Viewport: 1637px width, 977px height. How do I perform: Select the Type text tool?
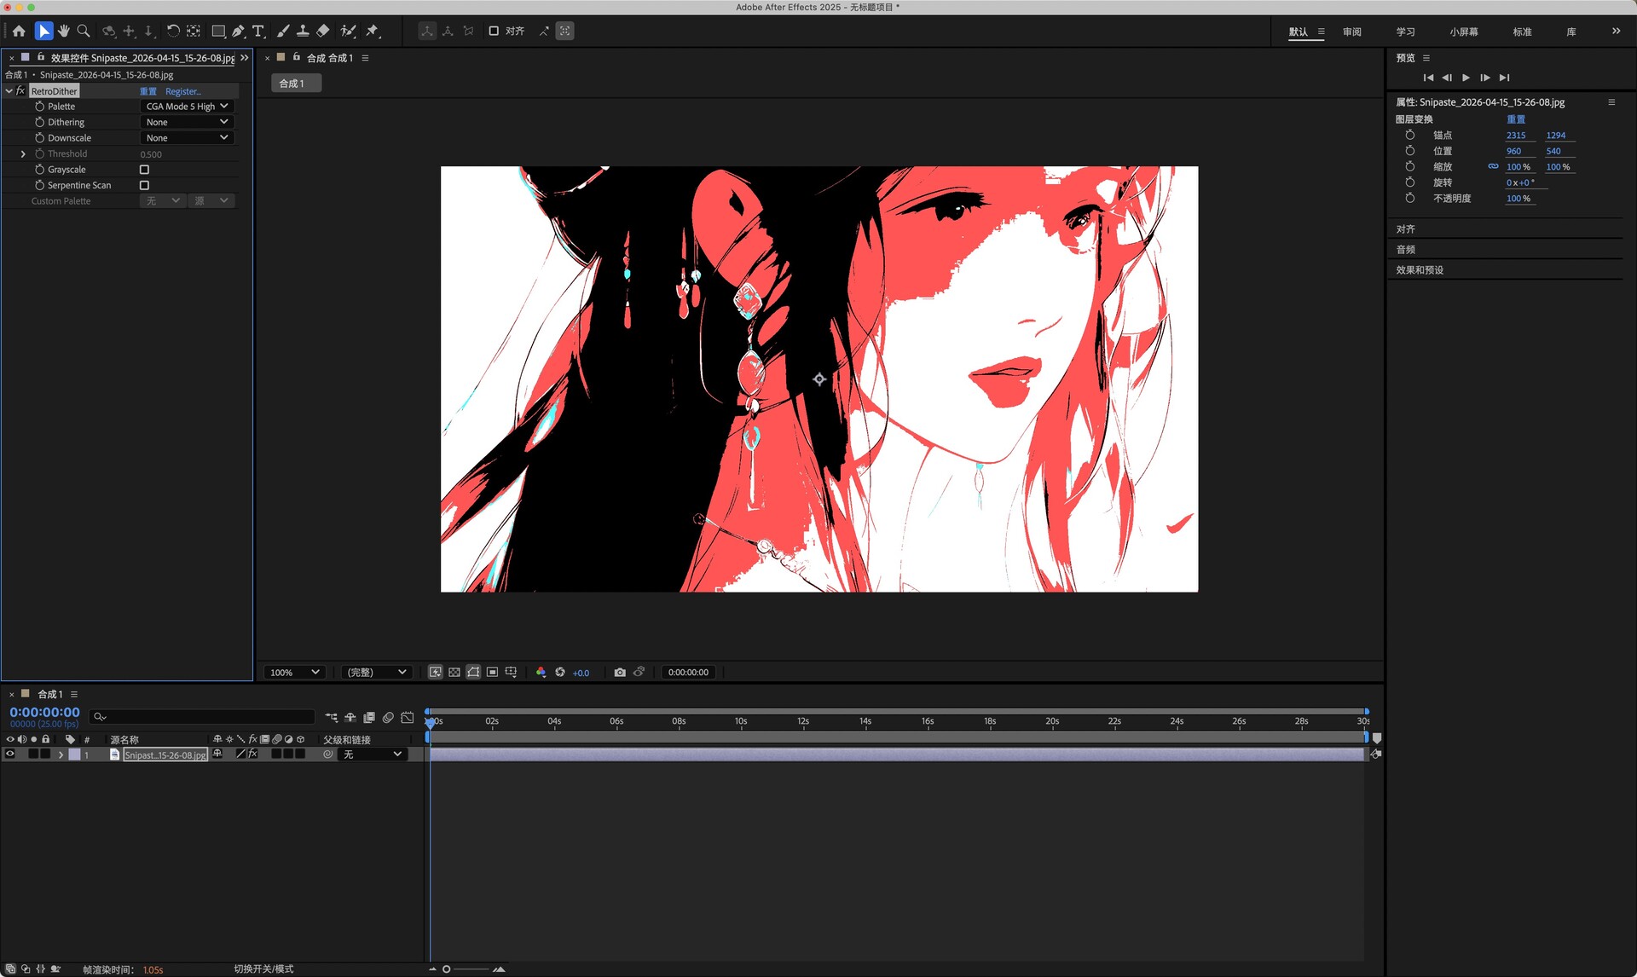pos(258,31)
